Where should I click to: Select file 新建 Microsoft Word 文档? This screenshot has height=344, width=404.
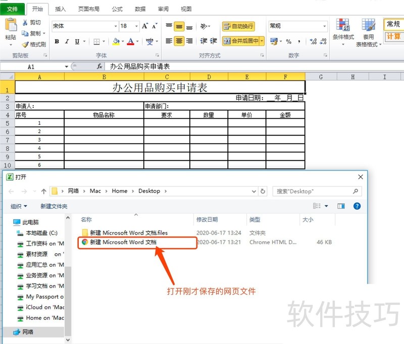tap(123, 242)
